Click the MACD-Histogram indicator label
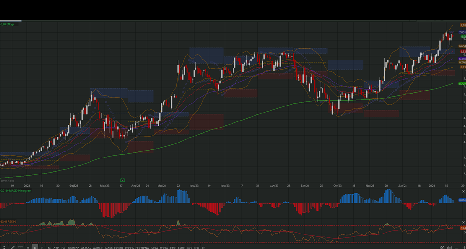The height and width of the screenshot is (249, 466). [16, 191]
